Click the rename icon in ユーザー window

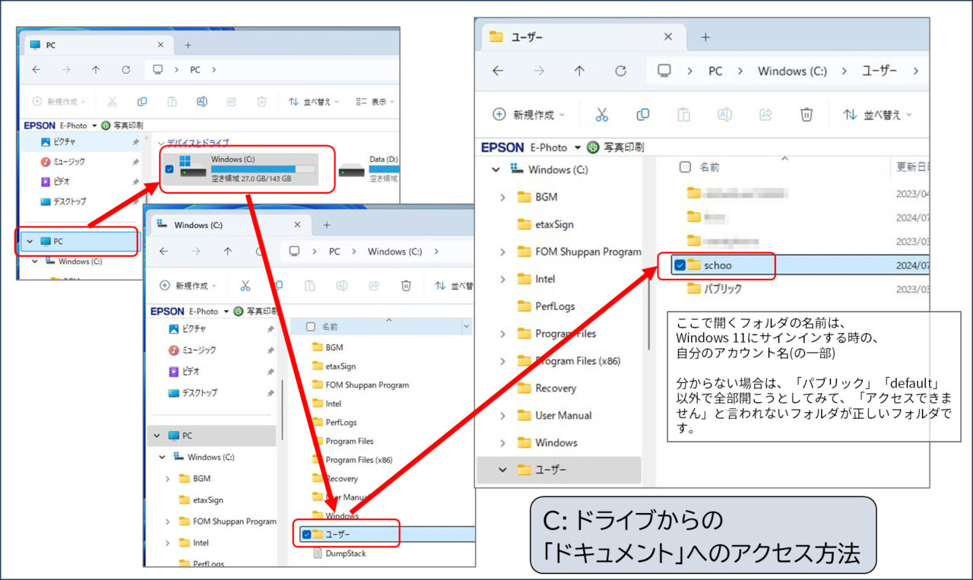(x=724, y=115)
